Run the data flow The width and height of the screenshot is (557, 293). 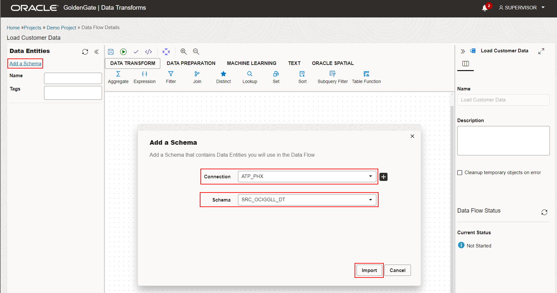tap(123, 51)
